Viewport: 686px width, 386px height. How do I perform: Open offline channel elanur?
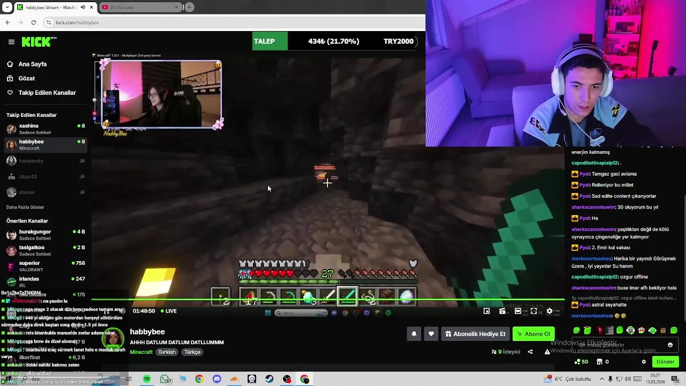click(x=46, y=192)
